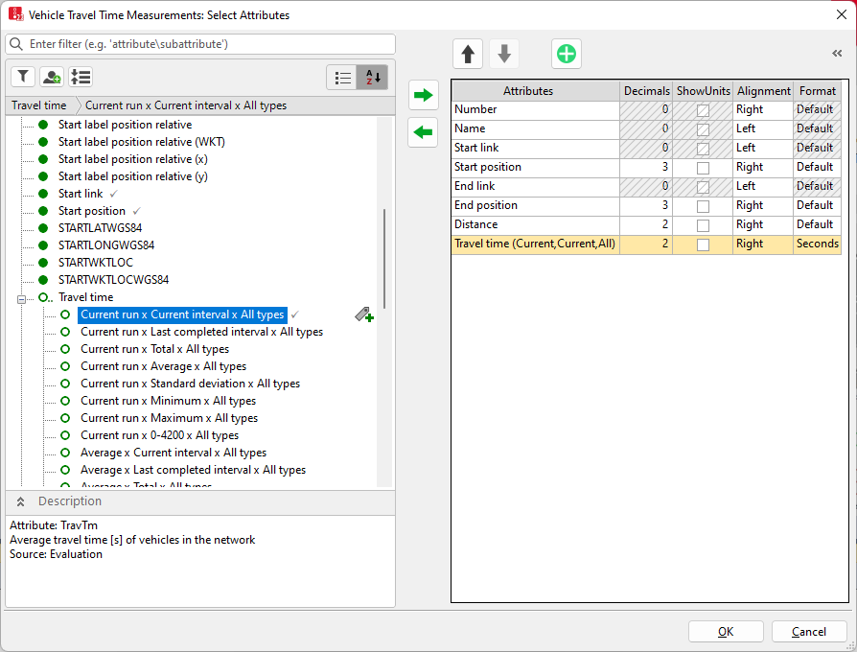The height and width of the screenshot is (652, 857).
Task: Select 'Current run x Minimum x All types'
Action: [x=169, y=401]
